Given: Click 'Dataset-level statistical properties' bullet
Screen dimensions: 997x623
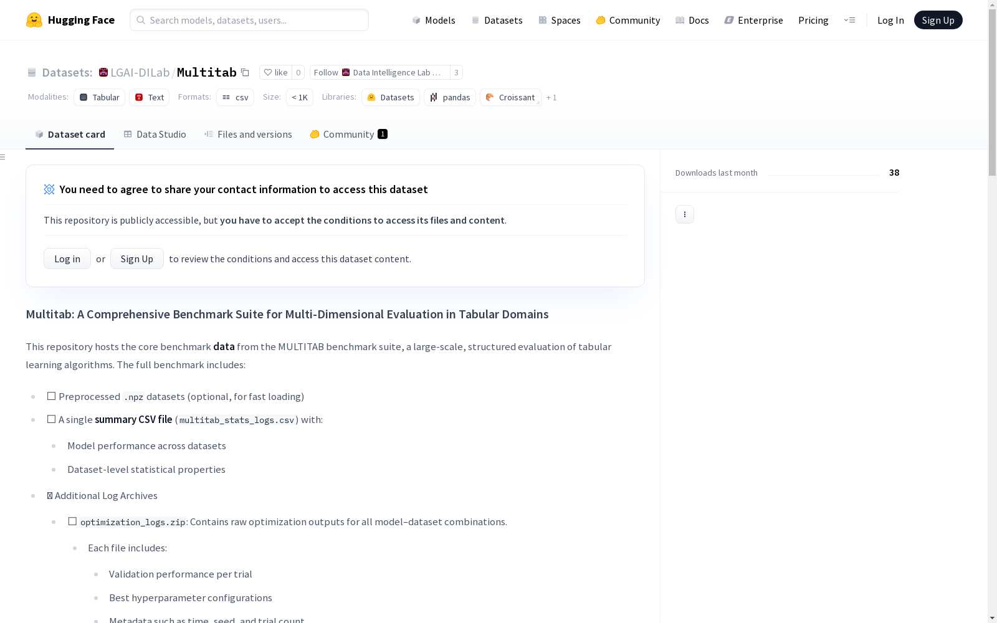Looking at the screenshot, I should pyautogui.click(x=146, y=470).
